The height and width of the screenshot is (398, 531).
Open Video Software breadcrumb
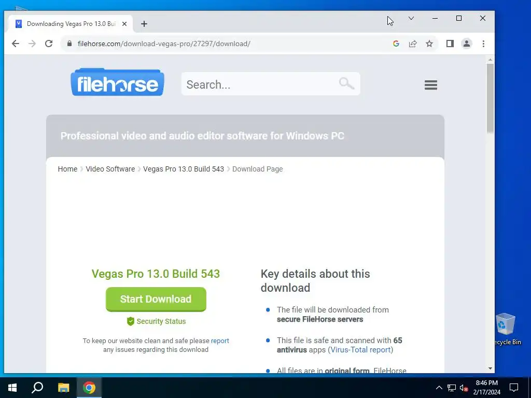(110, 169)
